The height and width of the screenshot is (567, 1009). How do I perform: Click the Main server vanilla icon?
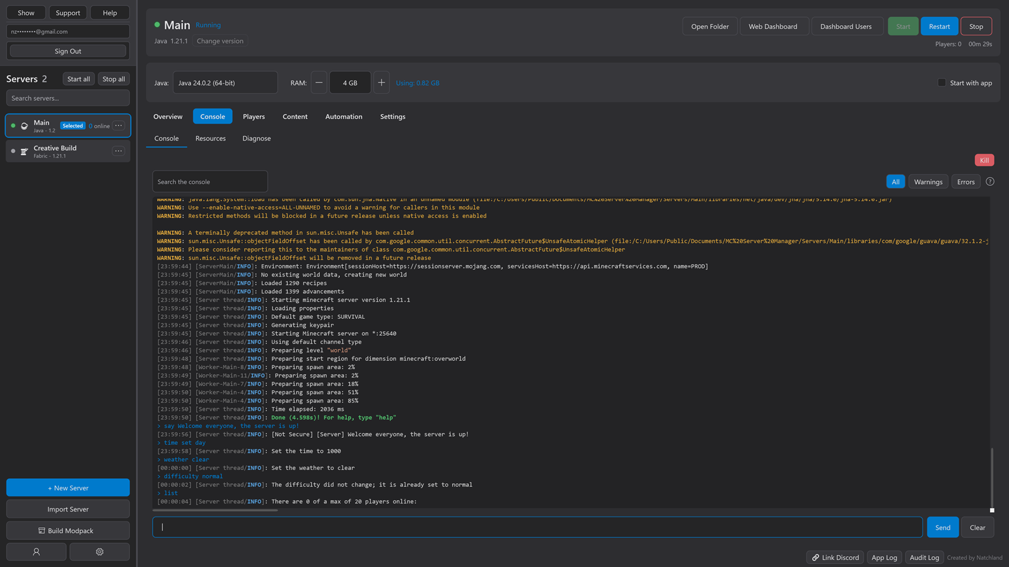pyautogui.click(x=24, y=126)
